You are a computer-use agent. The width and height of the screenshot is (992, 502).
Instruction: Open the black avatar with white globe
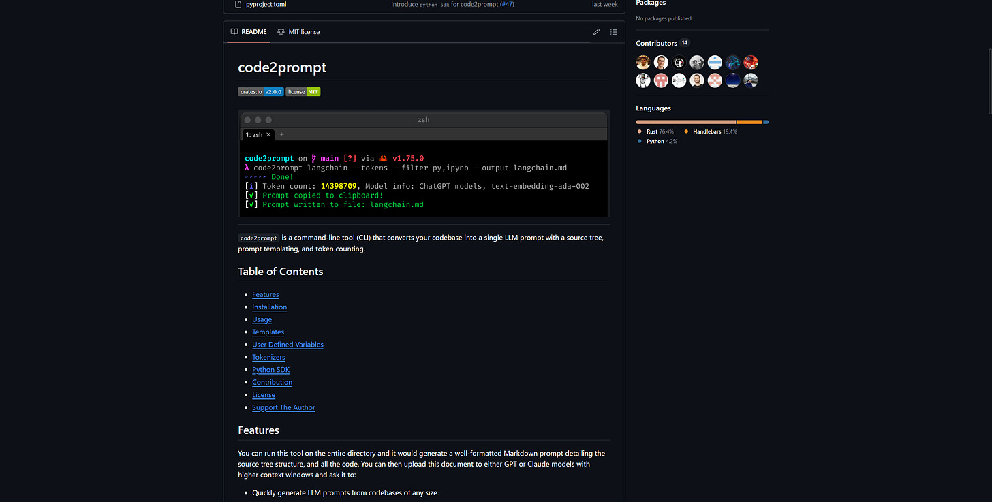pyautogui.click(x=679, y=63)
